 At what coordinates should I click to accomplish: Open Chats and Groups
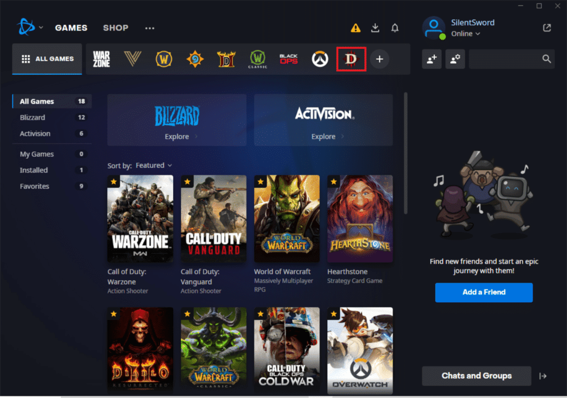[476, 376]
